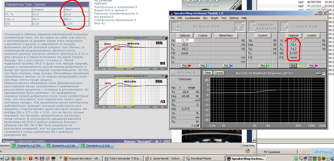Click Plot button beside the magenta swatch
Screen dimensions: 334x161
coord(311,65)
